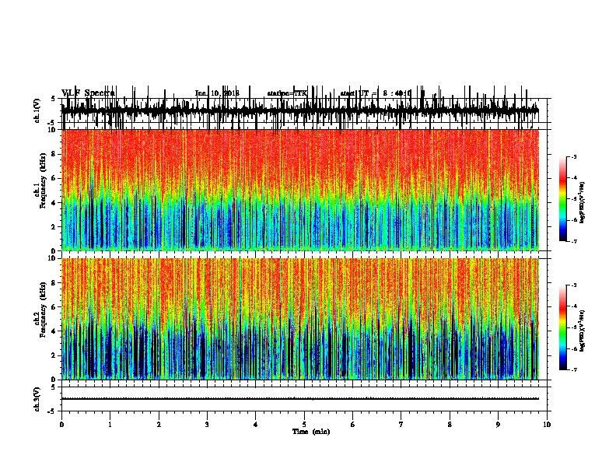The image size is (616, 476).
Task: Click the '5' minute tick on time axis
Action: click(304, 425)
